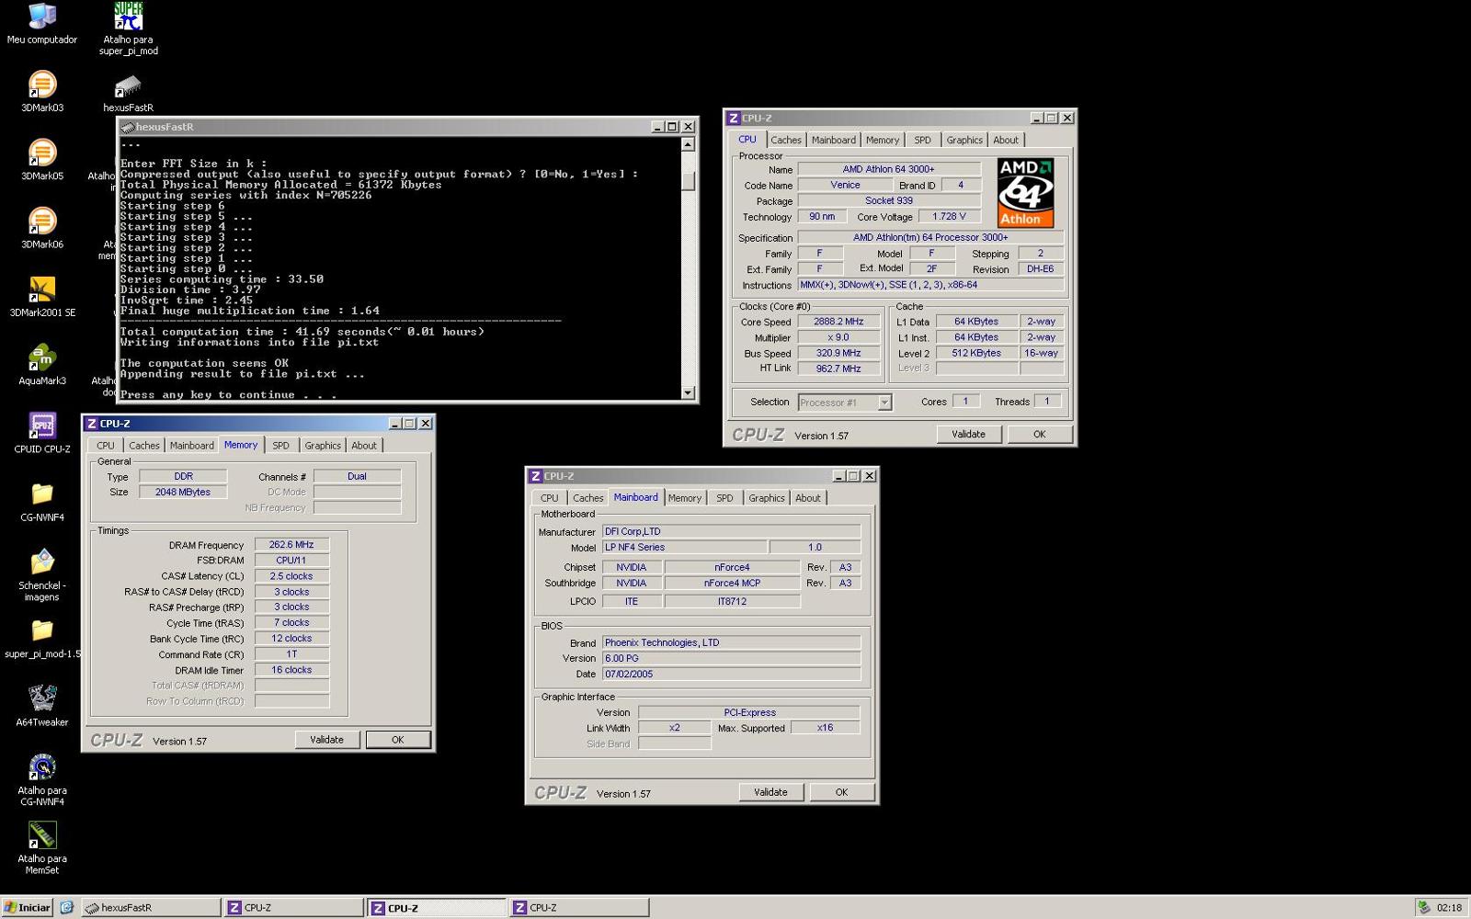The image size is (1471, 919).
Task: Click Validate in the Mainboard CPU-Z window
Action: 770,791
